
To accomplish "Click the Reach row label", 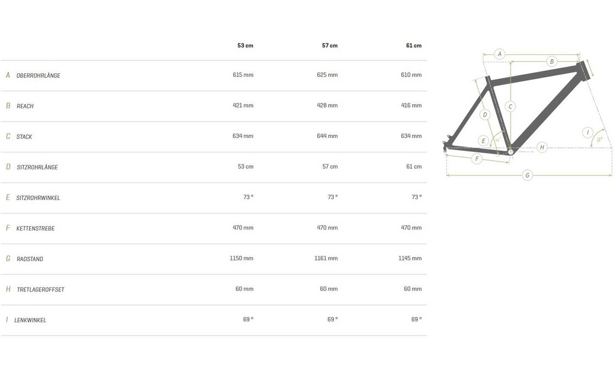I will coord(25,106).
